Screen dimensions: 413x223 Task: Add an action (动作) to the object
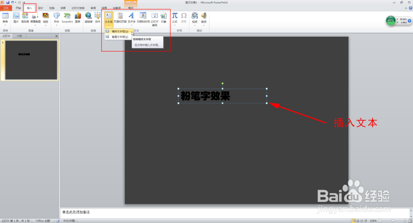98,18
